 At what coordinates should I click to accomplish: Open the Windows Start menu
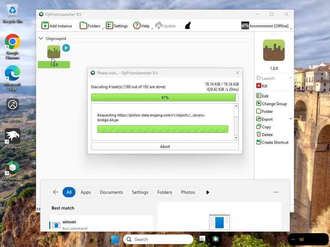point(115,239)
